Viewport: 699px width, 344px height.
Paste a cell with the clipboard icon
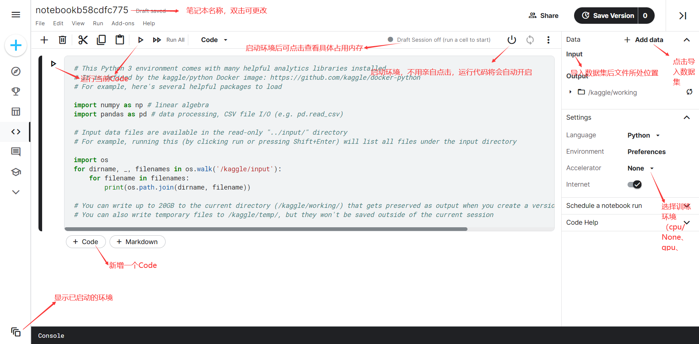(119, 40)
